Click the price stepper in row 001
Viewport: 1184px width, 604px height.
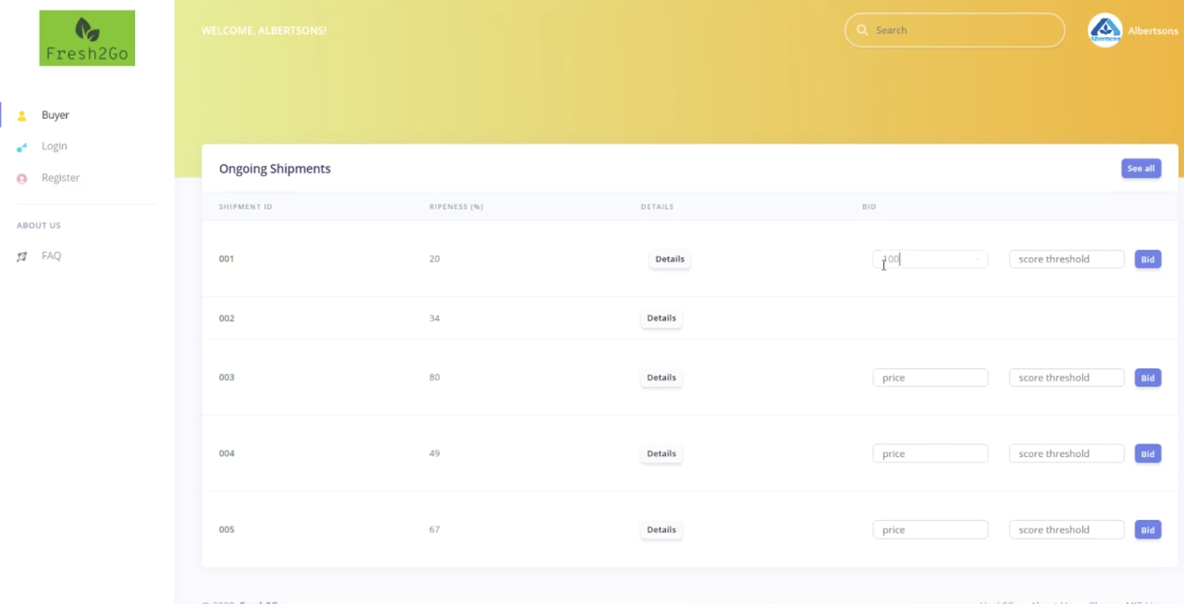pos(978,260)
